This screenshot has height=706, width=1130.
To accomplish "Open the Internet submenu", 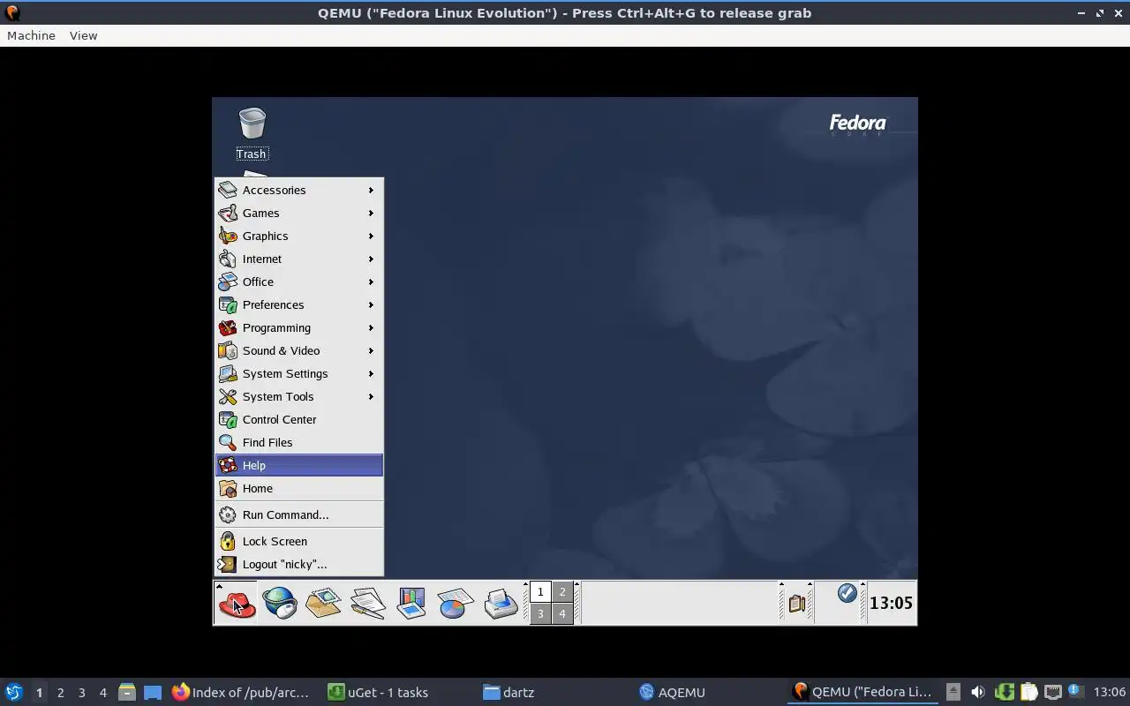I will pos(299,259).
